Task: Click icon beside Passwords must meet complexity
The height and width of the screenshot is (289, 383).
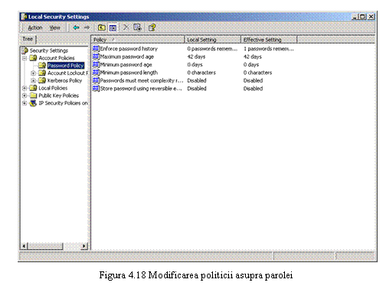Action: point(96,80)
